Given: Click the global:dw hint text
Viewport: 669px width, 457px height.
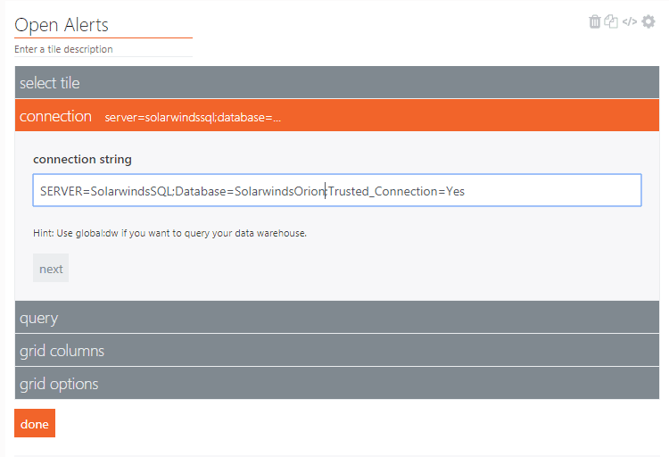Looking at the screenshot, I should point(169,233).
